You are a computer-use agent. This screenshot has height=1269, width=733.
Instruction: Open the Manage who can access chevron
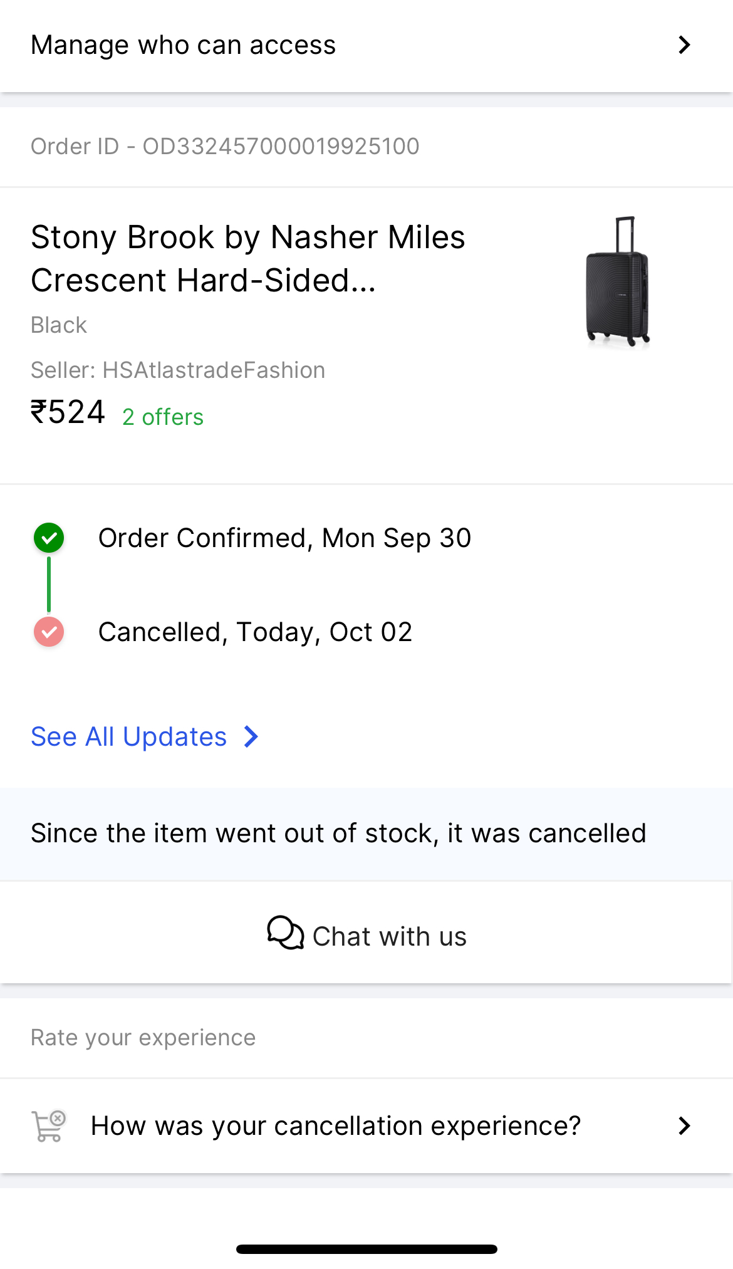coord(684,45)
